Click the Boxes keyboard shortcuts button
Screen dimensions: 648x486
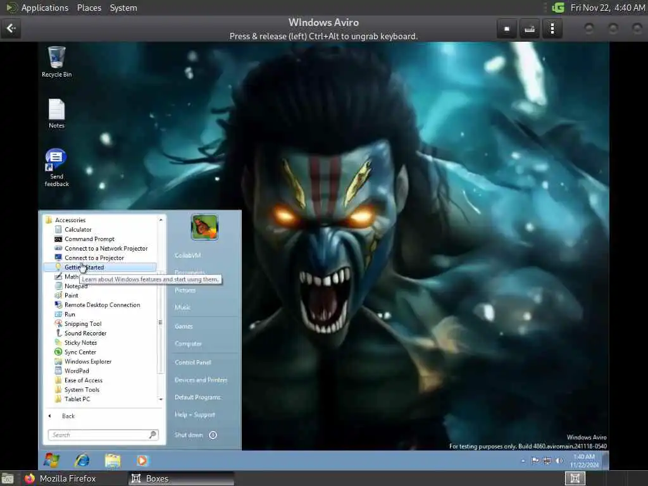click(x=530, y=29)
